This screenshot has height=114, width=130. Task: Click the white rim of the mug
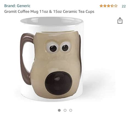coord(52,21)
